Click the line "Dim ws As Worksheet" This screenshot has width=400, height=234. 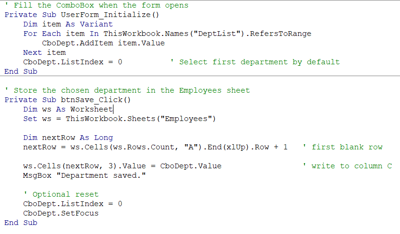[x=68, y=109]
